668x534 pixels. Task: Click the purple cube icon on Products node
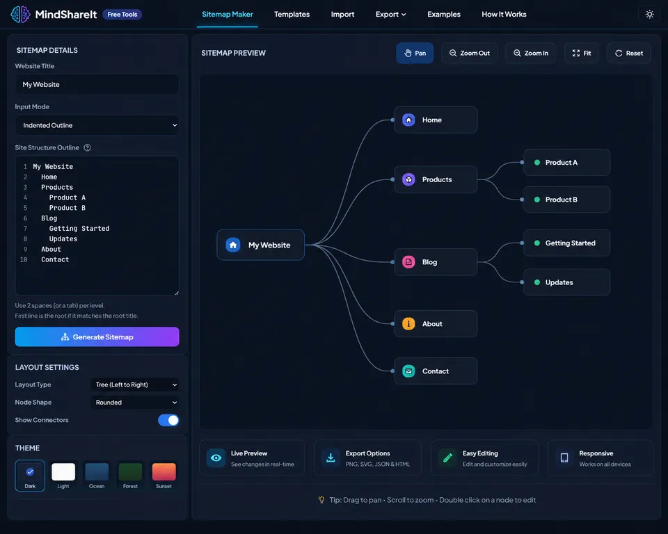pos(408,179)
